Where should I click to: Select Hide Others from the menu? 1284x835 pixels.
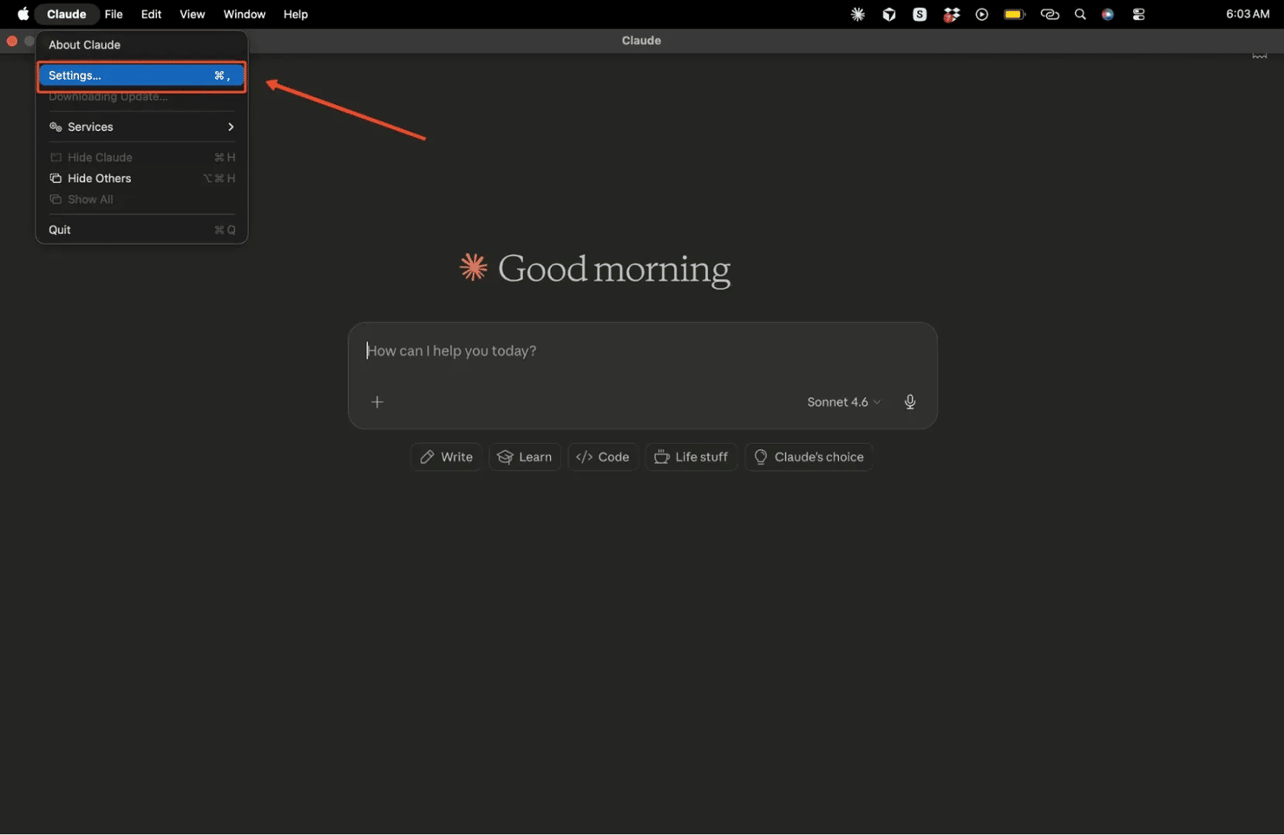[99, 179]
